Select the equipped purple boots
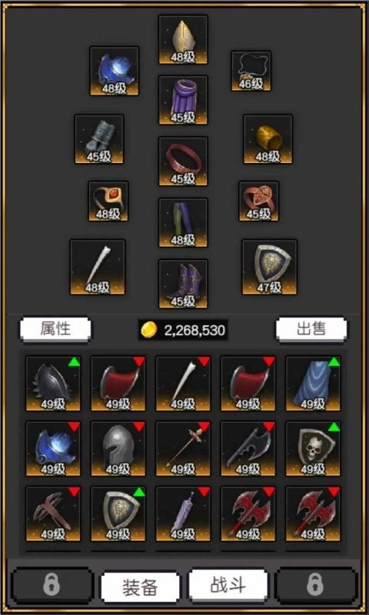Image resolution: width=369 pixels, height=615 pixels. [183, 284]
